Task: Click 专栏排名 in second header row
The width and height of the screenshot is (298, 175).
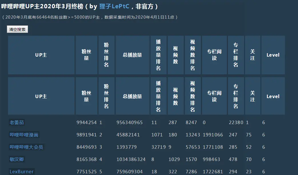Action: [236, 96]
